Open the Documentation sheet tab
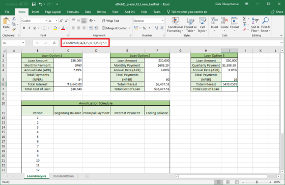The height and width of the screenshot is (185, 285). 63,176
